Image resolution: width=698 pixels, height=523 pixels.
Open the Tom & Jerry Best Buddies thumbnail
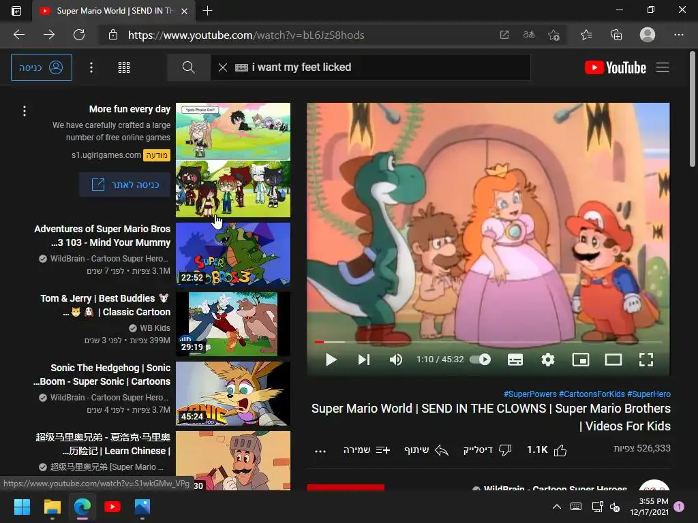point(233,323)
